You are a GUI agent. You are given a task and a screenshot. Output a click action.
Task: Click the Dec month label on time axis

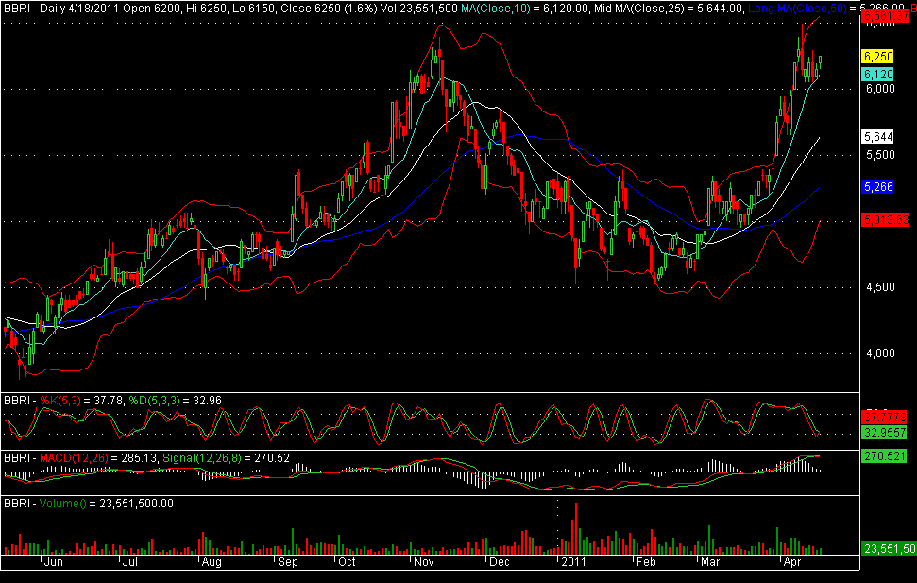coord(500,562)
